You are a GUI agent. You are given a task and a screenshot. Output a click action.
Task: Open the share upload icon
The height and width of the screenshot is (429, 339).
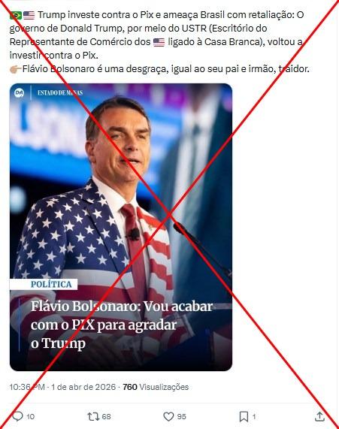click(x=319, y=416)
